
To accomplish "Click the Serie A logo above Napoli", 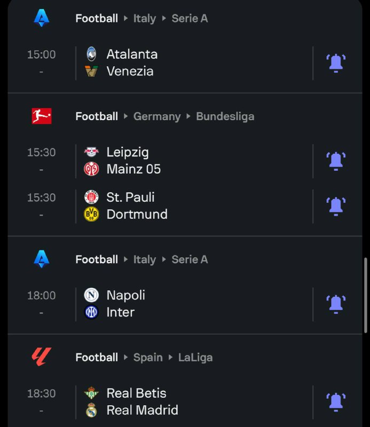I will pos(42,259).
